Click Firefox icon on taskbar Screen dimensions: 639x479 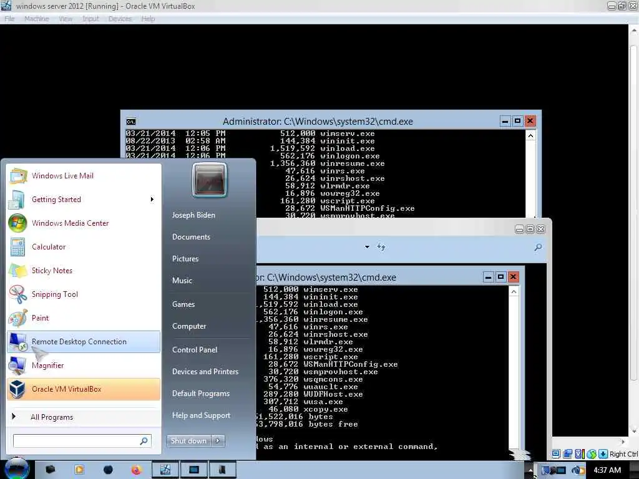(136, 470)
